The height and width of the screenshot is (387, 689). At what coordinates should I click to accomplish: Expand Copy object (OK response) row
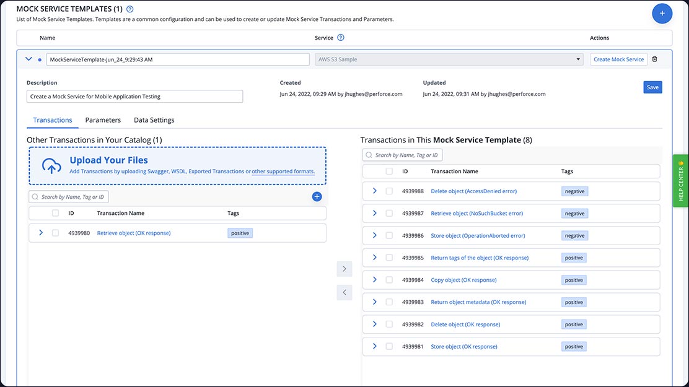pyautogui.click(x=374, y=280)
